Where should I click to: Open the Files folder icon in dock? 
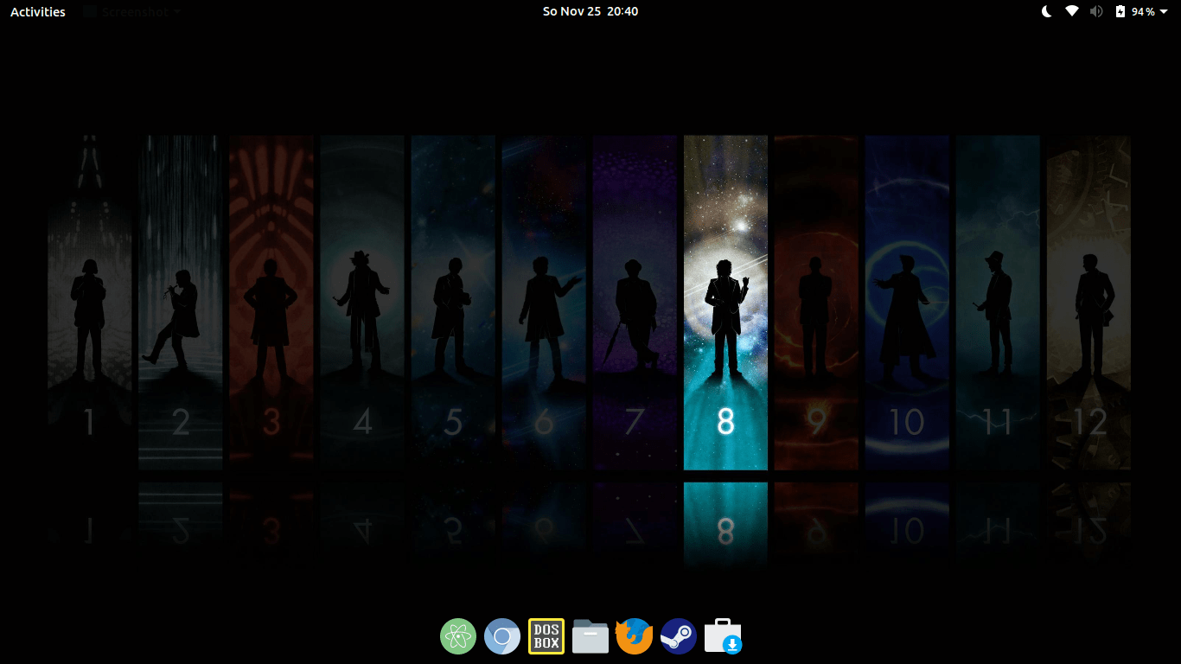tap(590, 636)
